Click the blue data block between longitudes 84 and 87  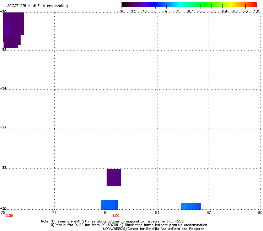click(191, 206)
